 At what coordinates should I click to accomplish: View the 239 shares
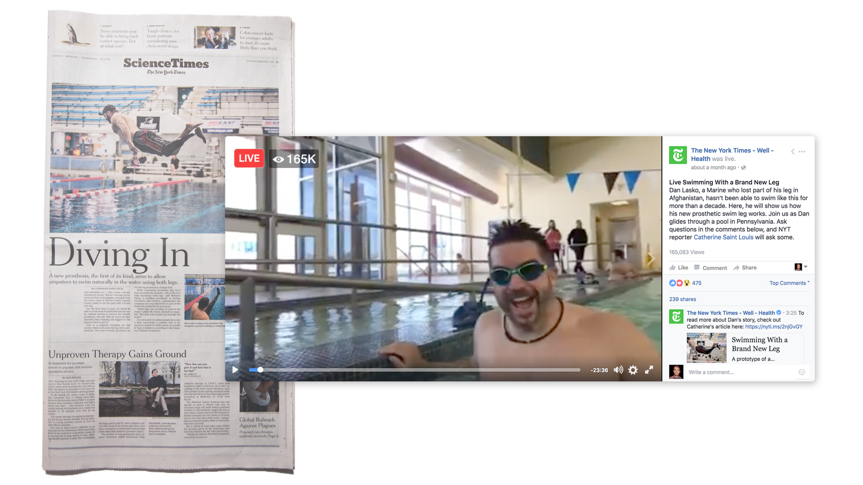(682, 299)
